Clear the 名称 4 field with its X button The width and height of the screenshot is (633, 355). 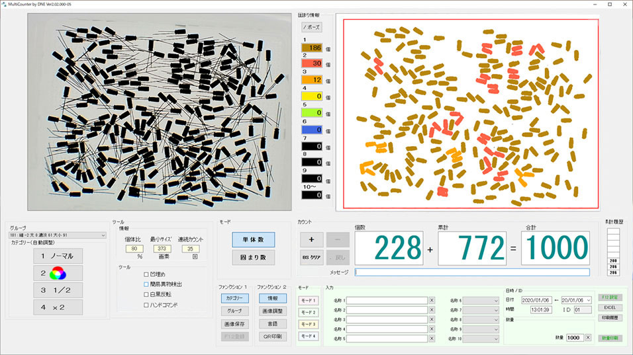click(x=432, y=329)
